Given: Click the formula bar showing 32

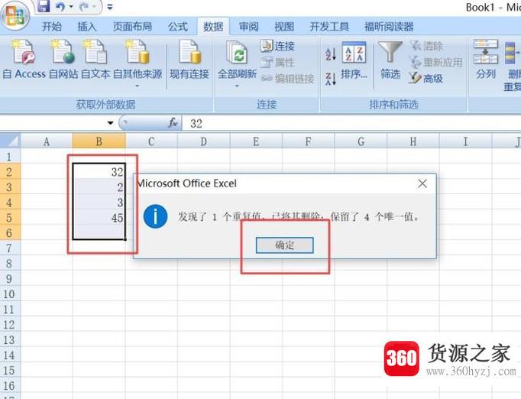Looking at the screenshot, I should click(x=351, y=123).
